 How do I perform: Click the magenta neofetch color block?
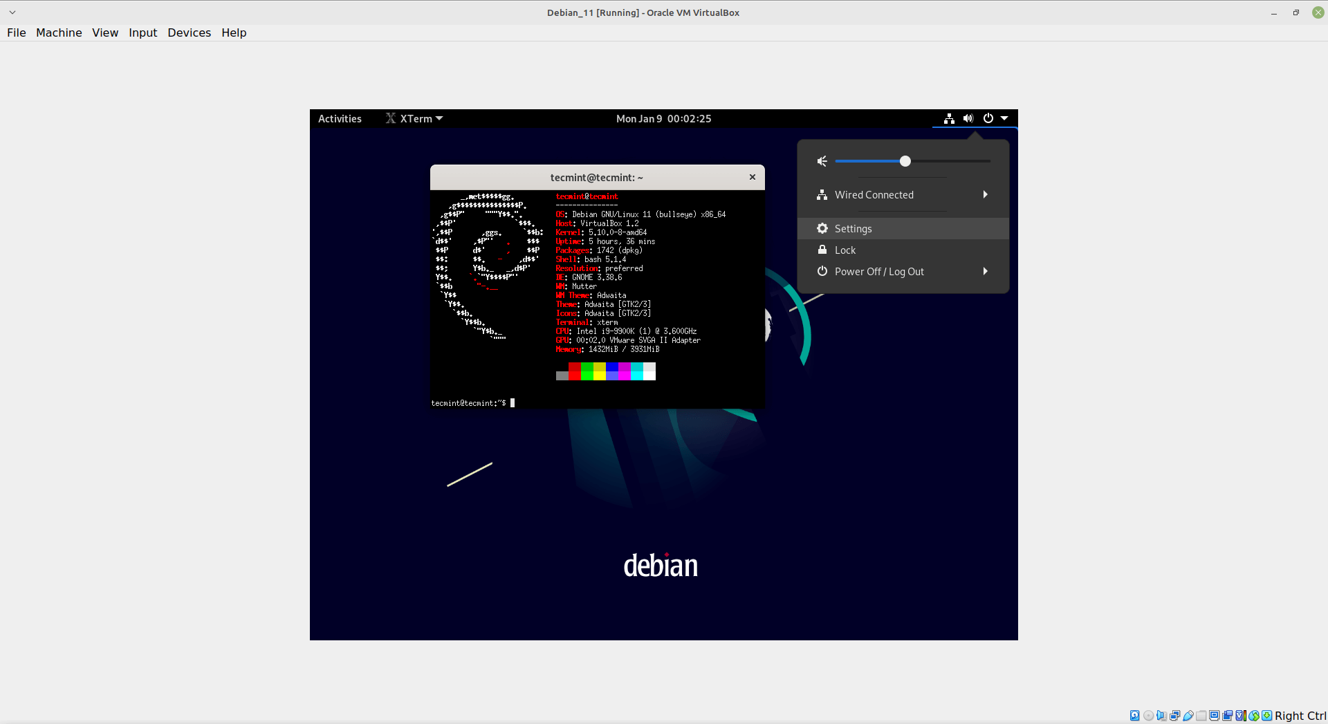pos(625,371)
